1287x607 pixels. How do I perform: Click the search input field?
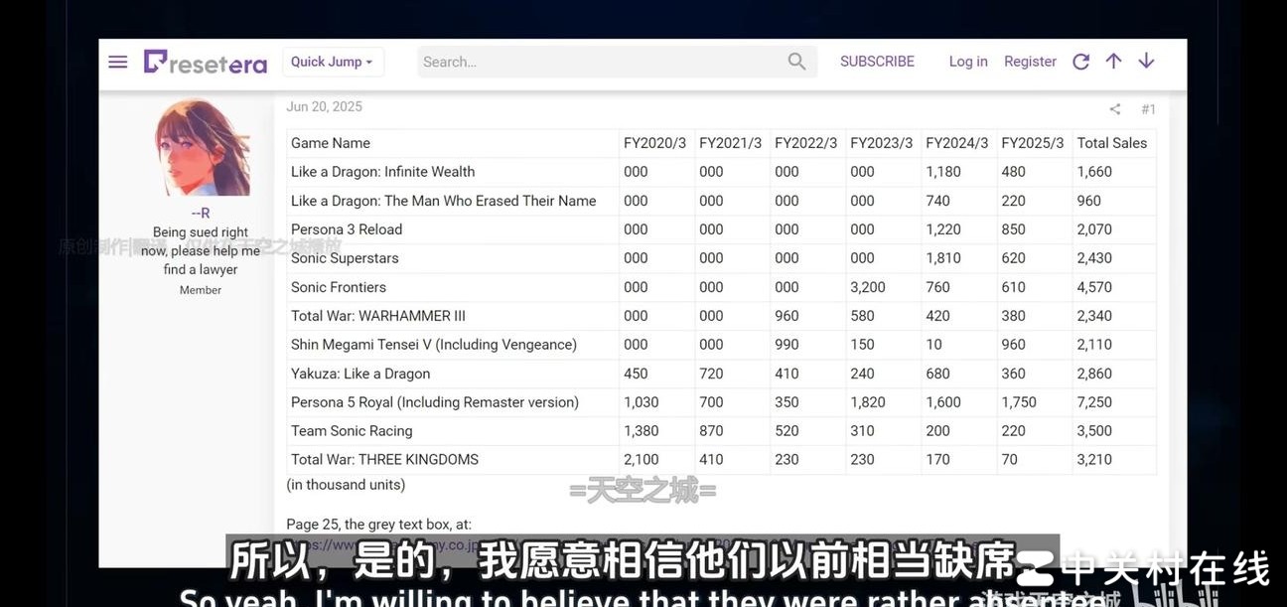tap(596, 61)
